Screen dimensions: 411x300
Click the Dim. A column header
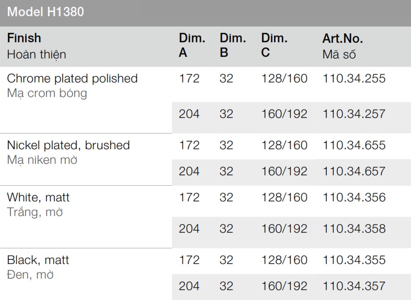(x=192, y=45)
